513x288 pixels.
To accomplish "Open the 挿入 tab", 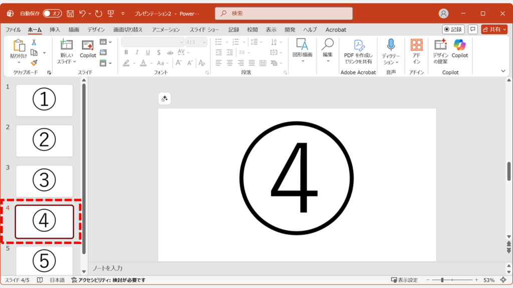I will click(55, 29).
